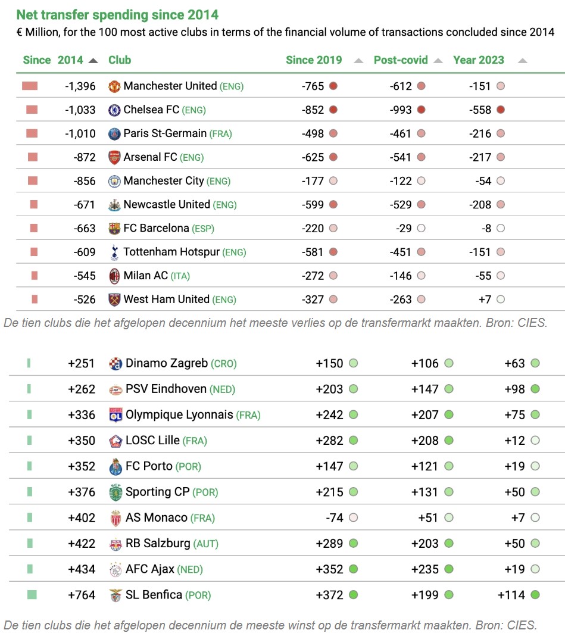Viewport: 565px width, 633px height.
Task: Click Benfica's green Since 2019 dot
Action: pyautogui.click(x=354, y=595)
